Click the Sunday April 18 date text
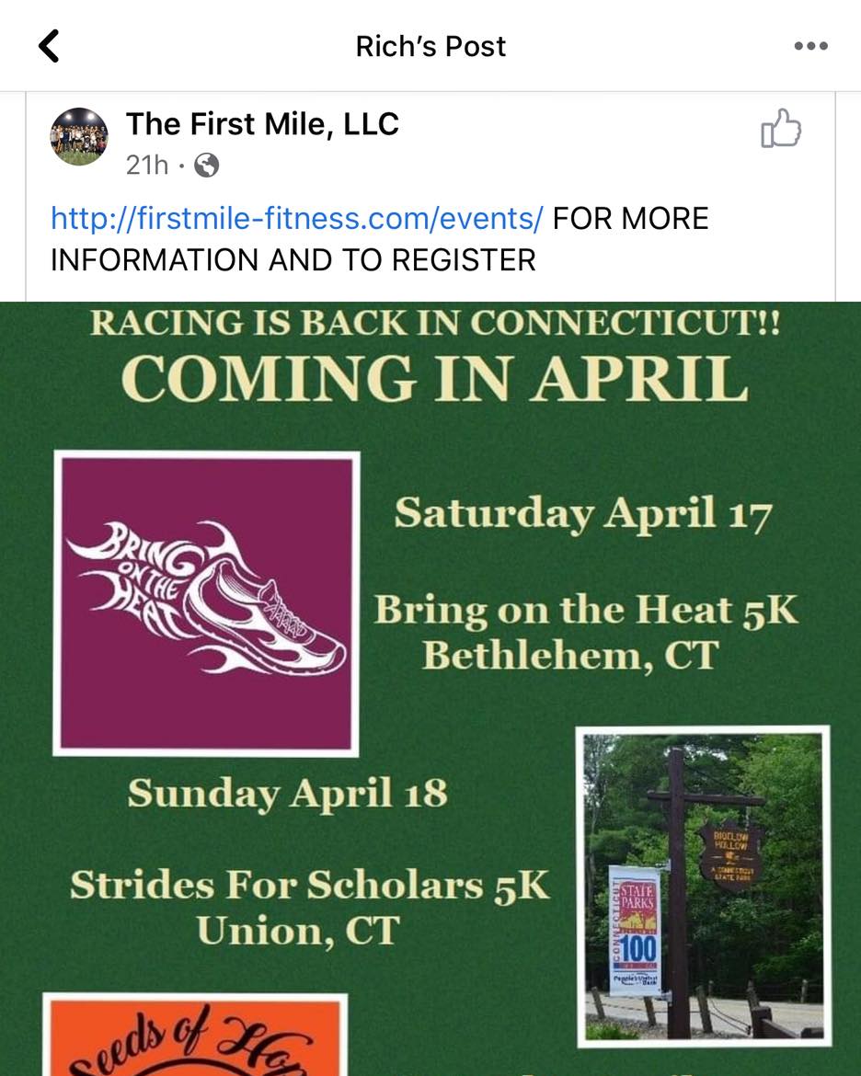Image resolution: width=861 pixels, height=1076 pixels. pos(287,793)
